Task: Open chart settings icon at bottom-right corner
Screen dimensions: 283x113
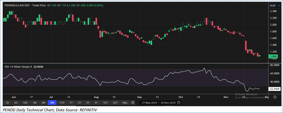Action: tap(275, 97)
